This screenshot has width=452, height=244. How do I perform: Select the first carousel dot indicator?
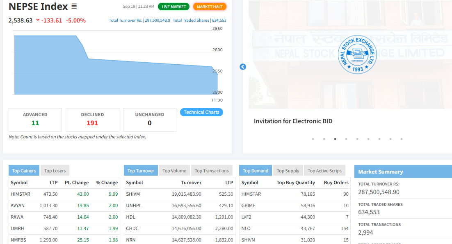click(313, 139)
